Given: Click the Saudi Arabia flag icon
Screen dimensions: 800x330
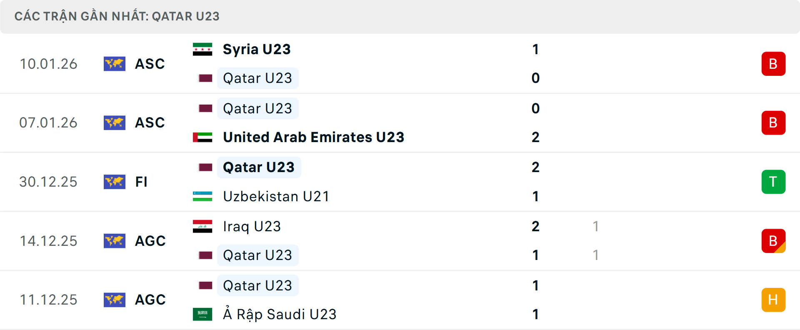Looking at the screenshot, I should [x=202, y=314].
